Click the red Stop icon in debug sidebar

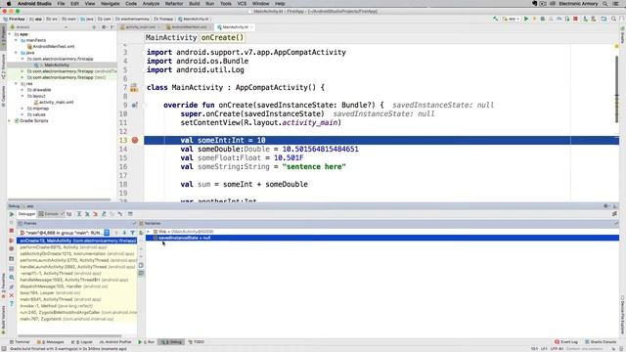[11, 231]
